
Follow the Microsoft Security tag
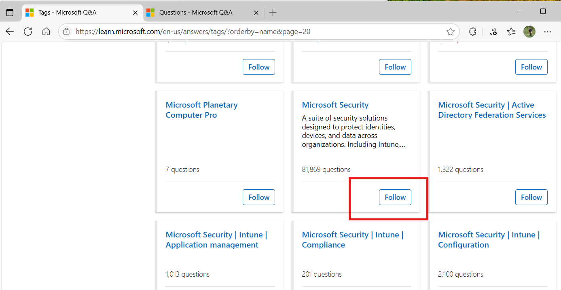(x=395, y=197)
